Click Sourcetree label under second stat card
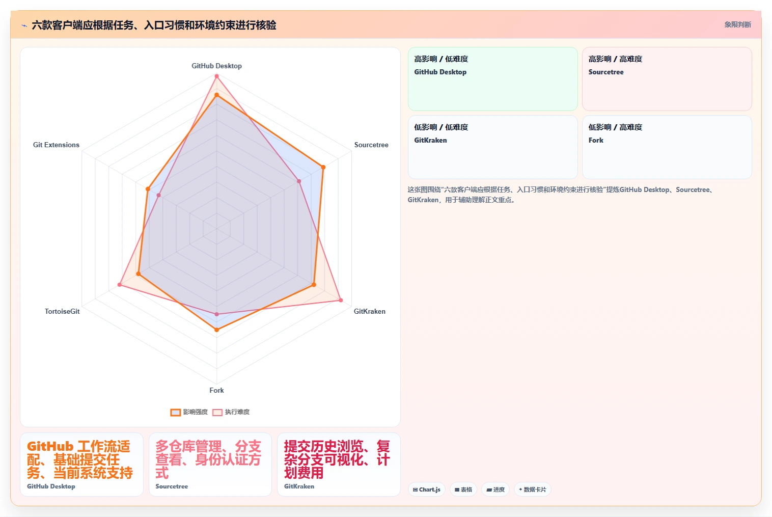 [172, 486]
